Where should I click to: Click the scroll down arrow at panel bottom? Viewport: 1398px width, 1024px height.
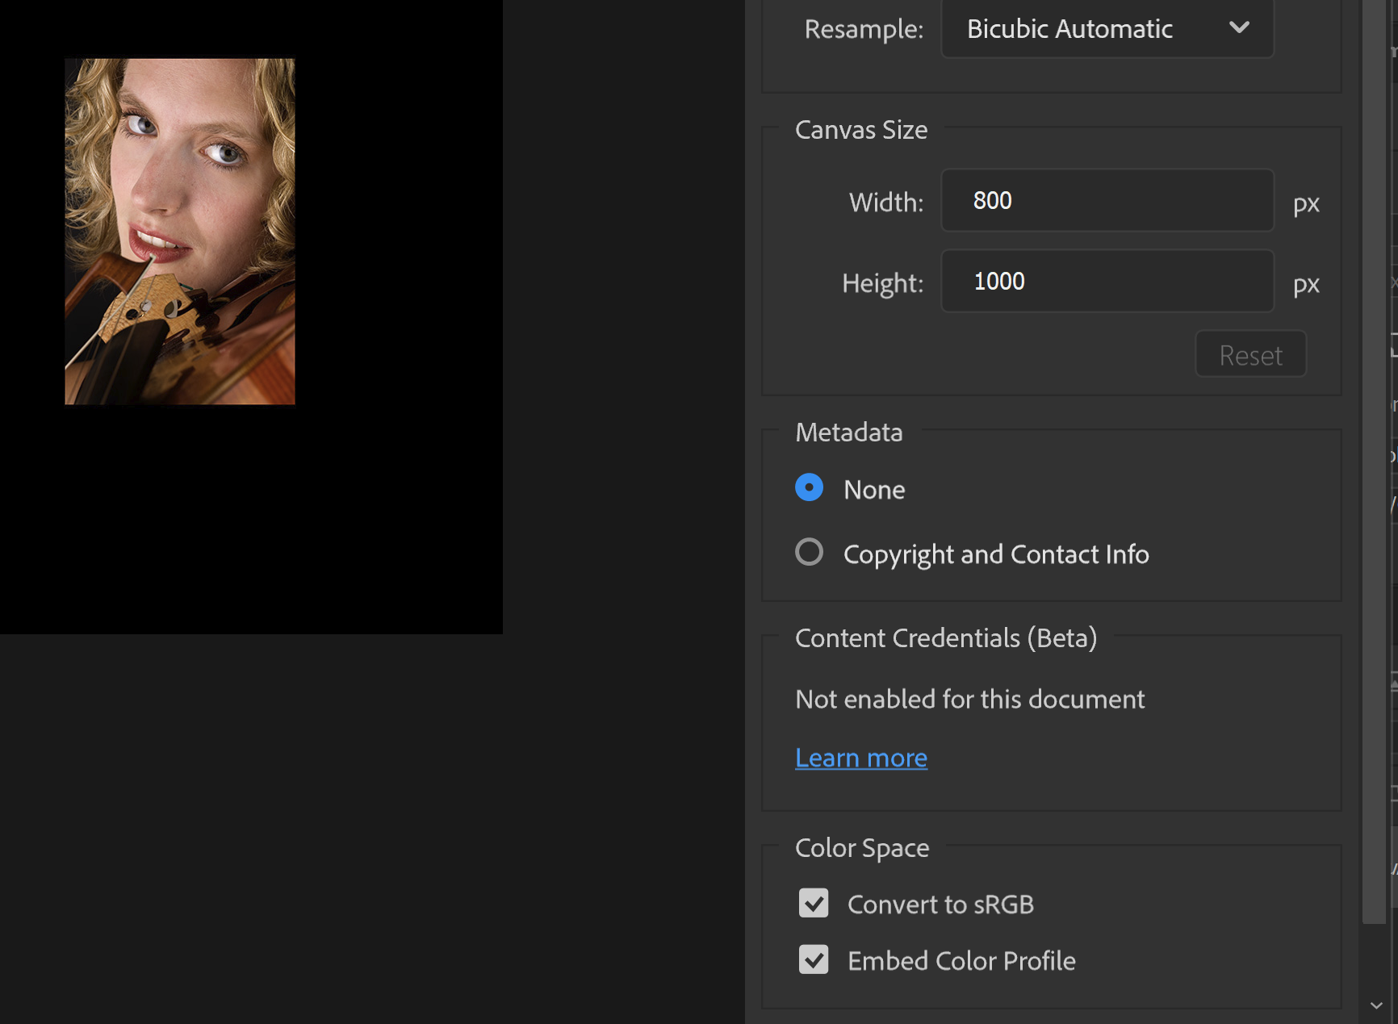(x=1376, y=1005)
